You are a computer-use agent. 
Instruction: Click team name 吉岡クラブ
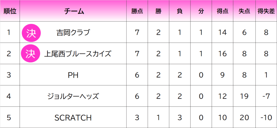point(73,32)
